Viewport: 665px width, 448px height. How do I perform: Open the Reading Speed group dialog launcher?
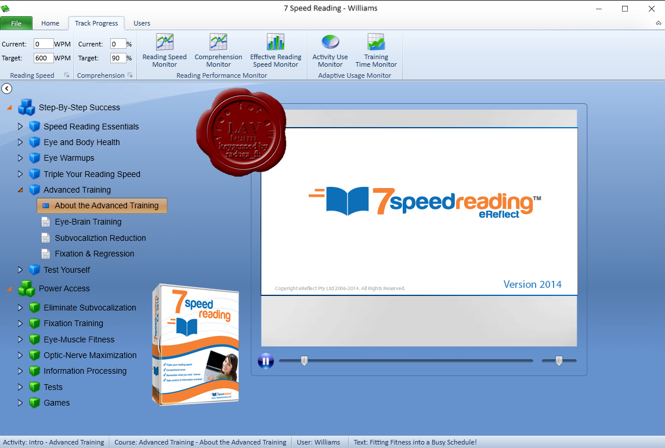point(67,75)
